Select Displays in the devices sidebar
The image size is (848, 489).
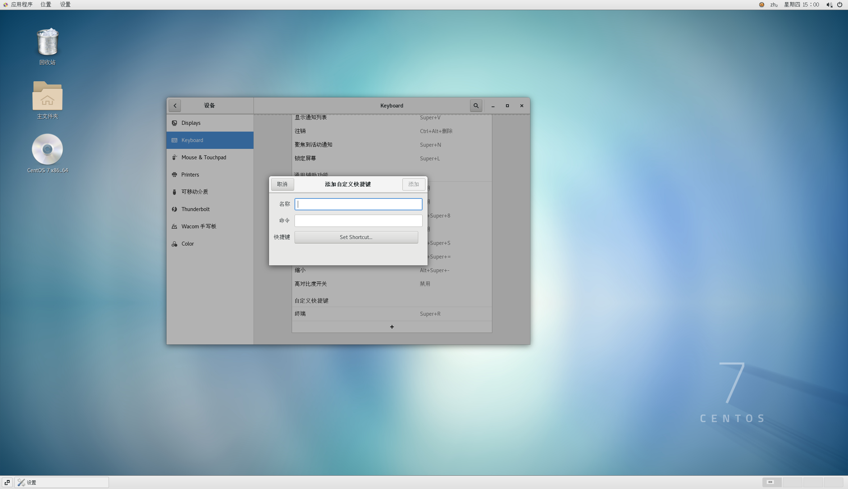click(191, 123)
